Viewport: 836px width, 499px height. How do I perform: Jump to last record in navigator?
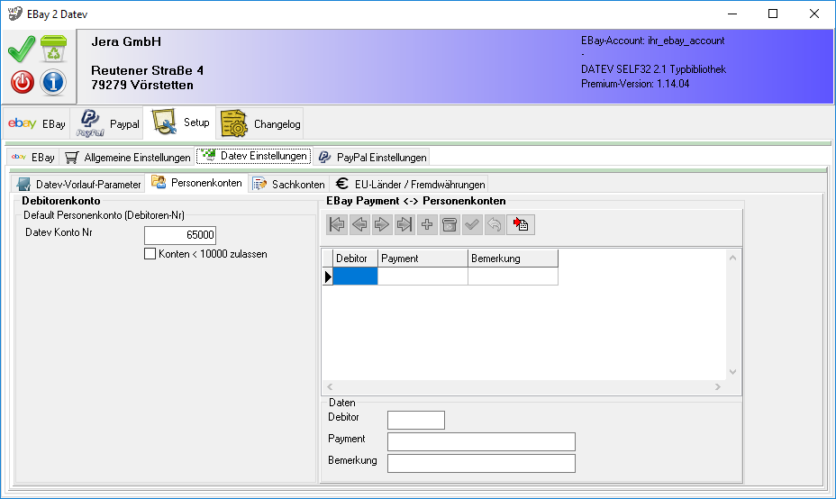(x=404, y=224)
